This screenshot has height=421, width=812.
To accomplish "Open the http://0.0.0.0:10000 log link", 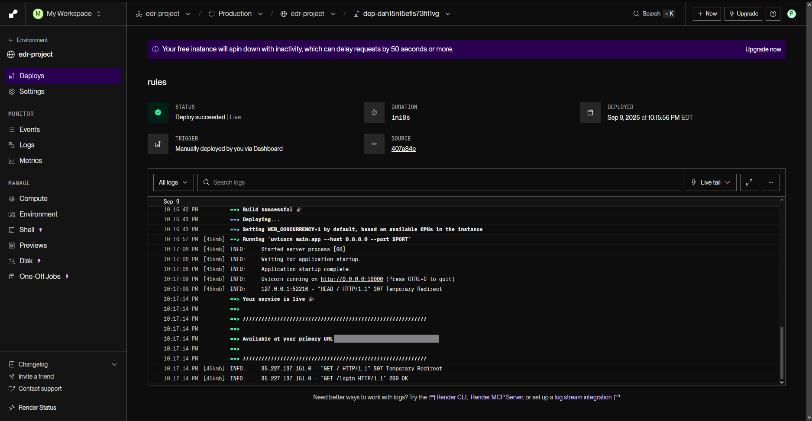I will pyautogui.click(x=352, y=279).
